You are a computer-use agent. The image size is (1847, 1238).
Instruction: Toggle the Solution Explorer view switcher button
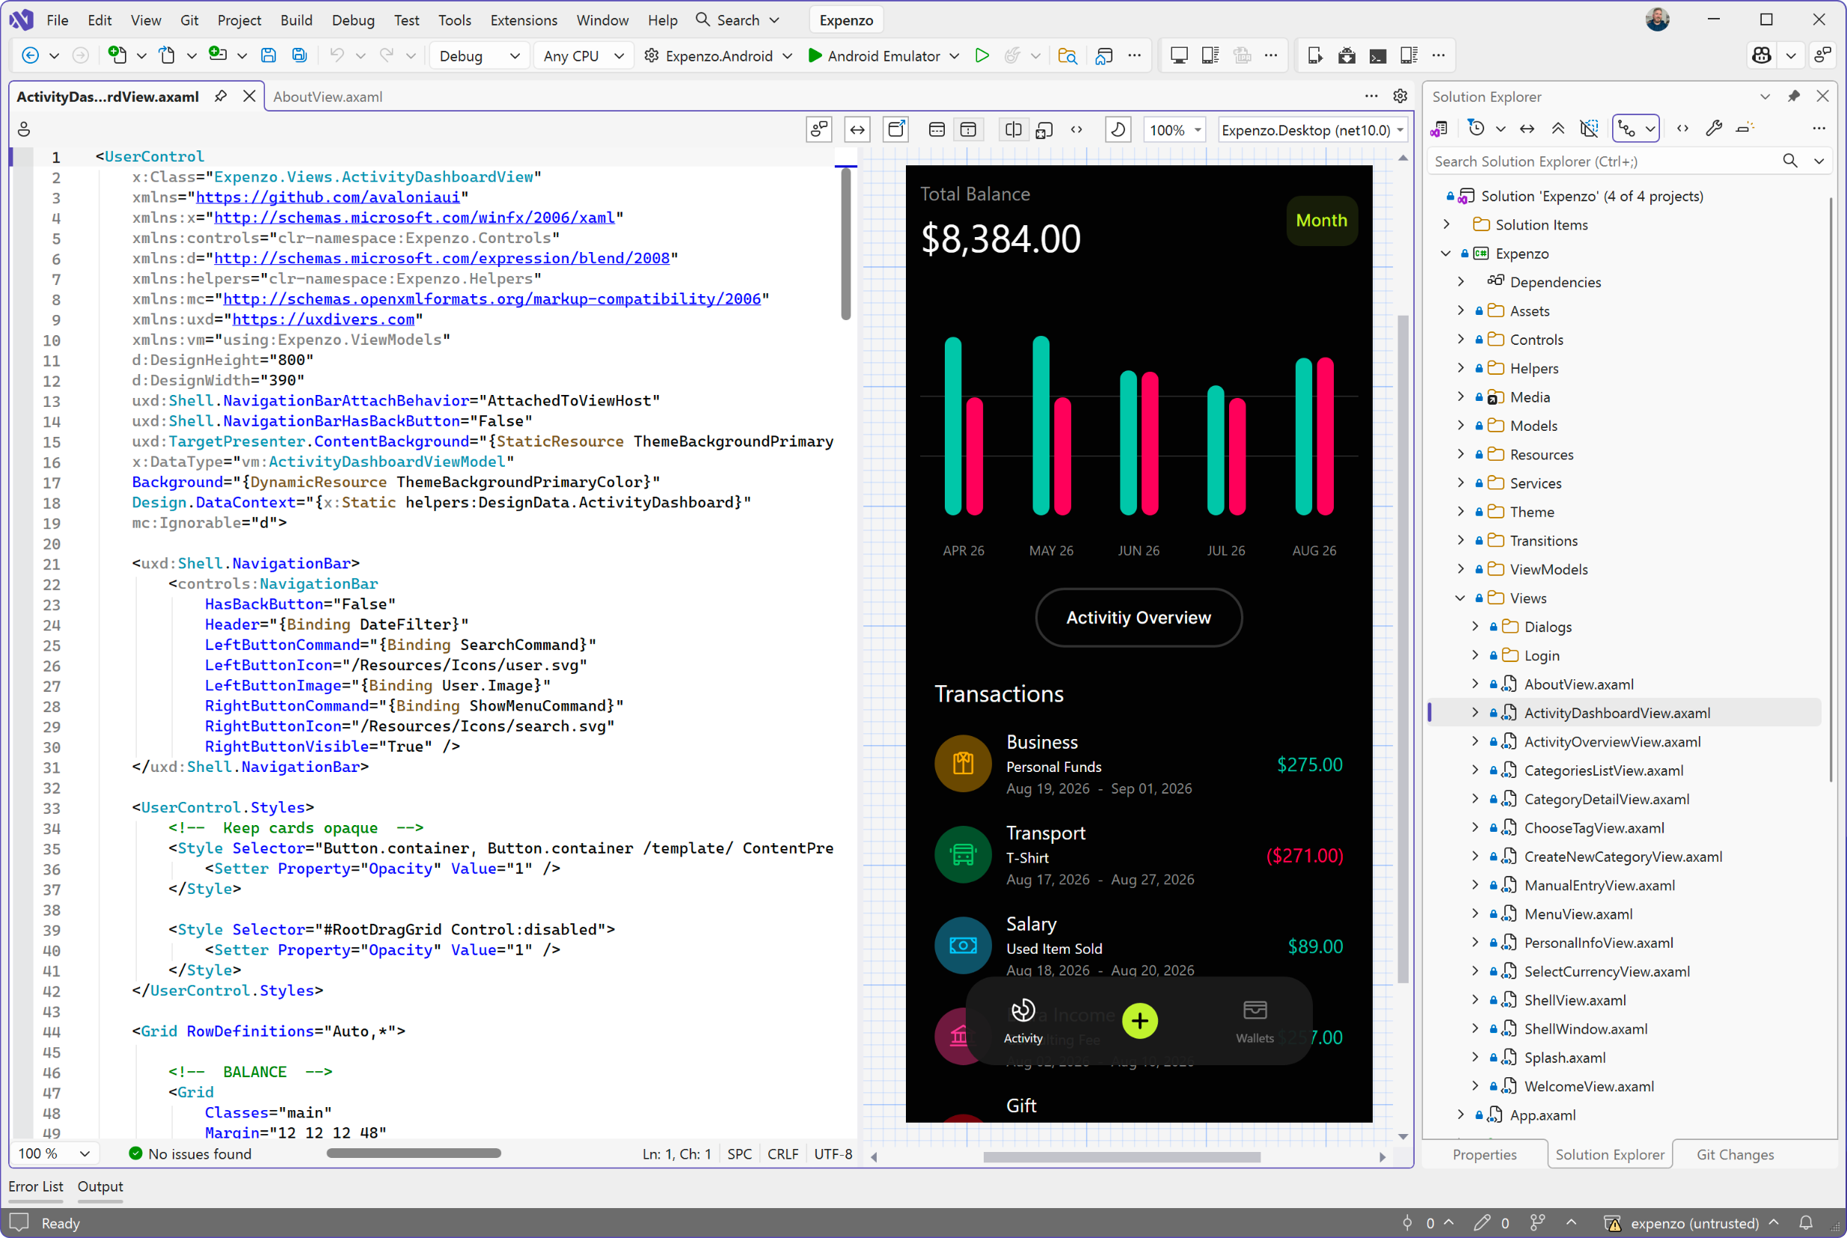[x=1635, y=128]
